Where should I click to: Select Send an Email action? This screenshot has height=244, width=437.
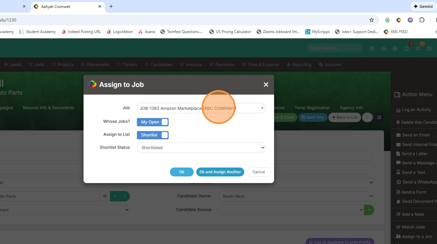click(413, 135)
